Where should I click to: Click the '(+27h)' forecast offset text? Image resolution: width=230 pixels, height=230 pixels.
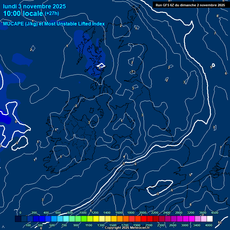click(52, 13)
